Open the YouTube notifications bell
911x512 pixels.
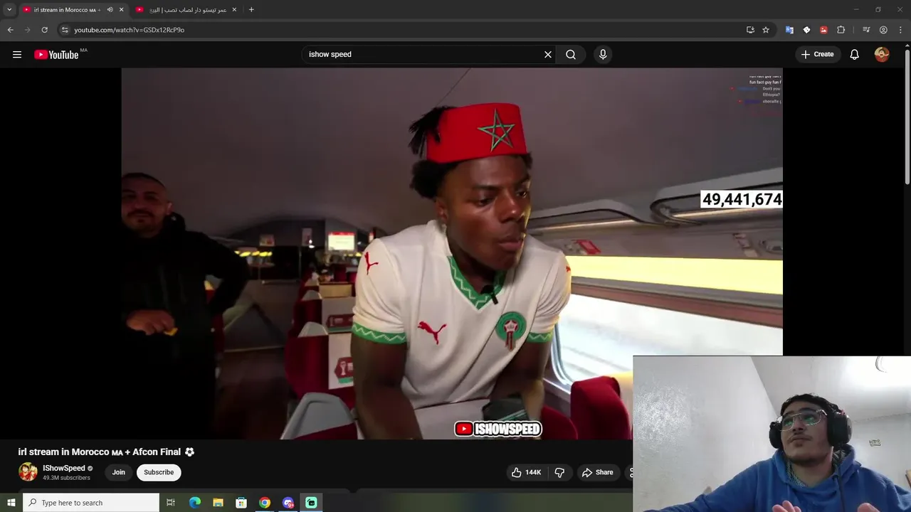(855, 55)
